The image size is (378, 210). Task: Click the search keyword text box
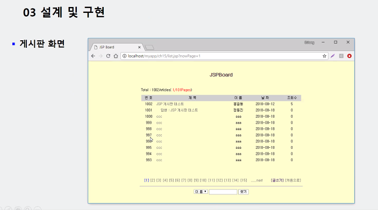tap(223, 192)
